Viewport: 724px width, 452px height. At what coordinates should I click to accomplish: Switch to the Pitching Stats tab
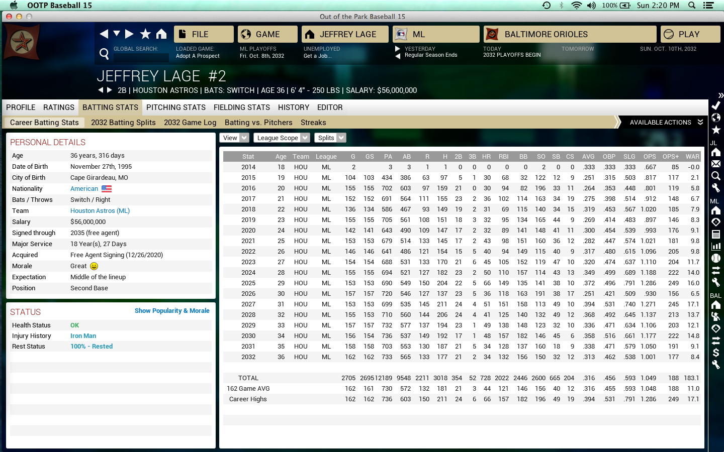175,107
